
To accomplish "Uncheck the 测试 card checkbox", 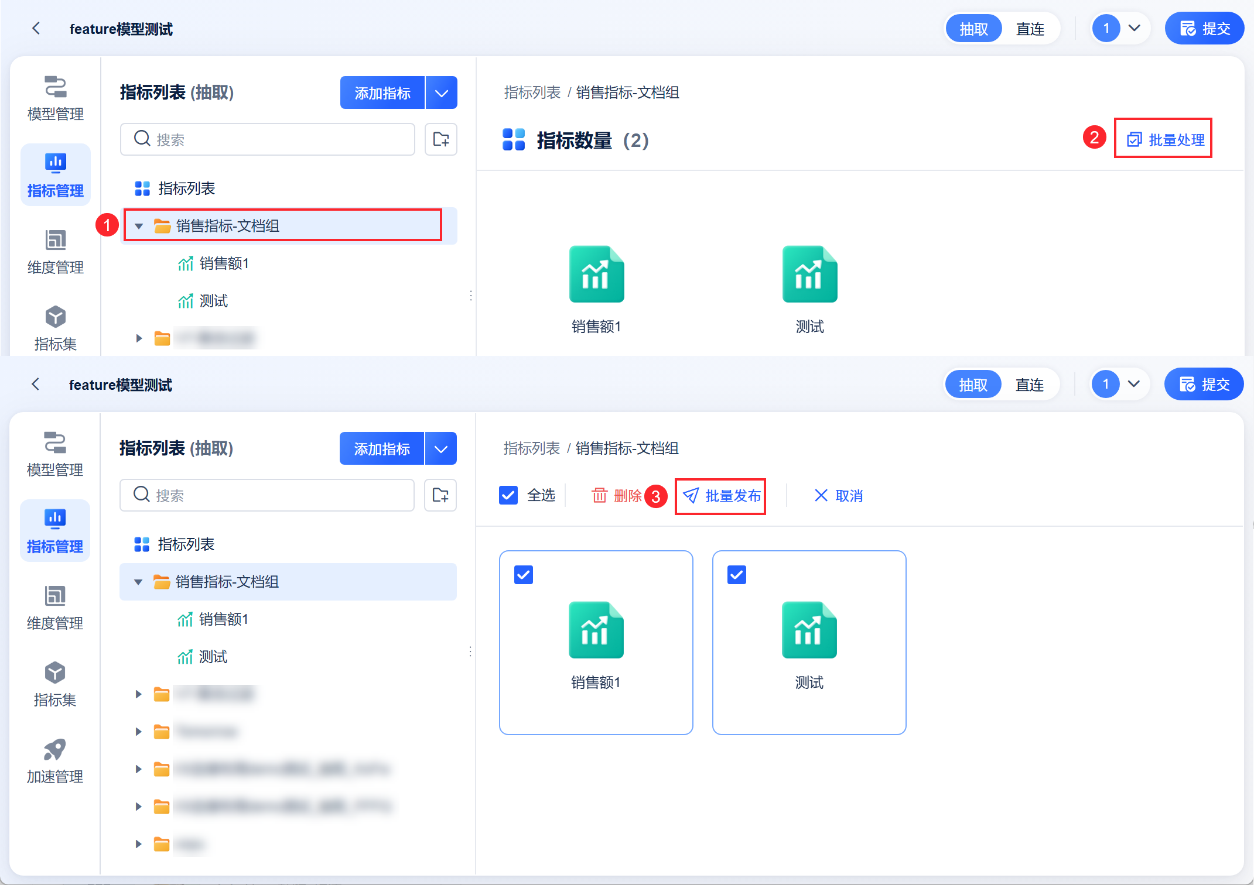I will click(x=736, y=575).
